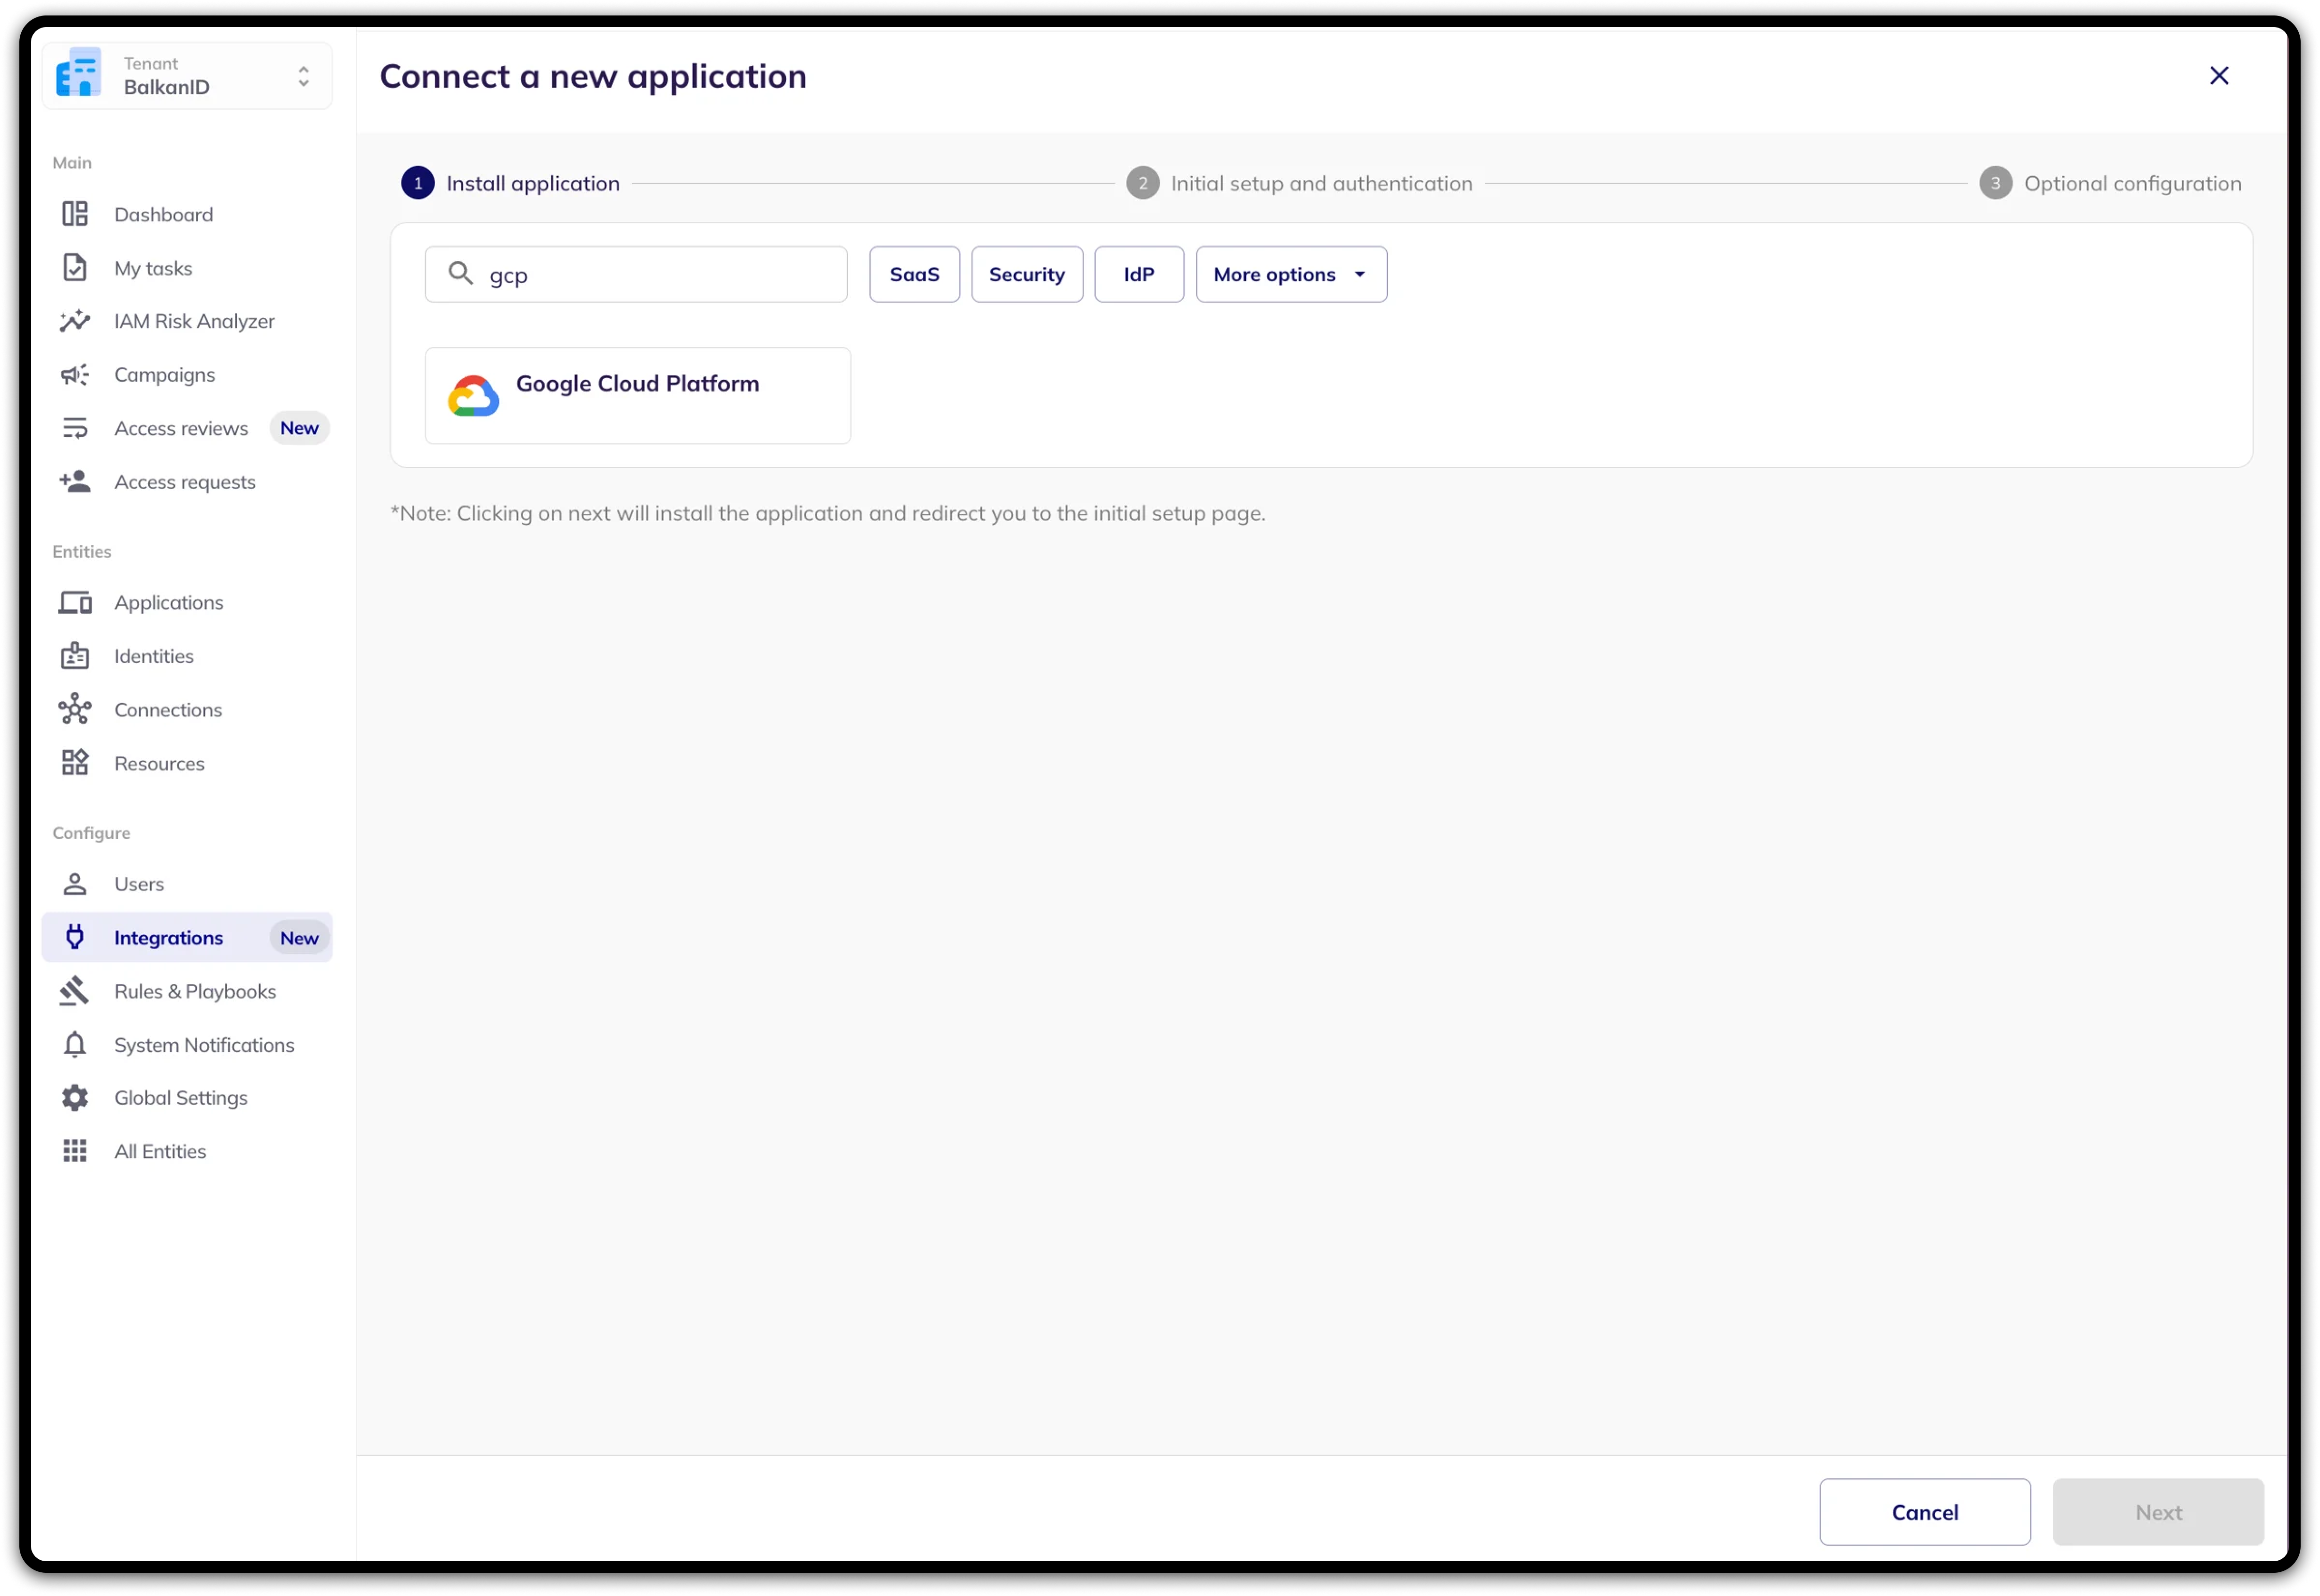Click the Campaigns megaphone icon
The width and height of the screenshot is (2320, 1596).
75,375
